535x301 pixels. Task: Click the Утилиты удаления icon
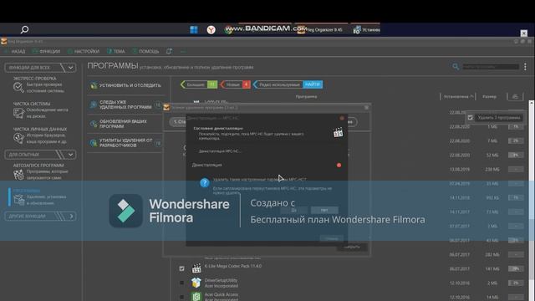click(x=94, y=143)
